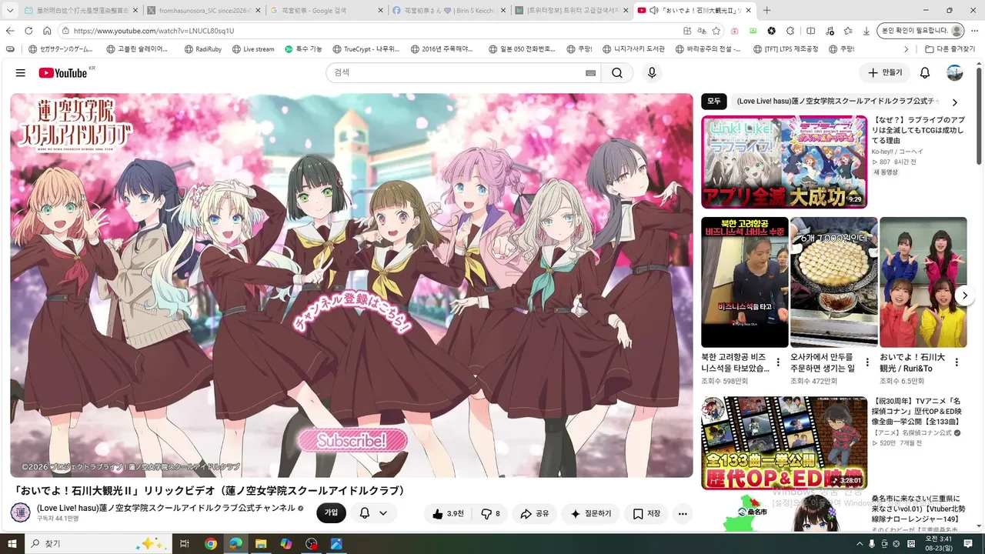Image resolution: width=985 pixels, height=554 pixels.
Task: Switch to the from:hasunosora_SIC tab
Action: (x=203, y=11)
